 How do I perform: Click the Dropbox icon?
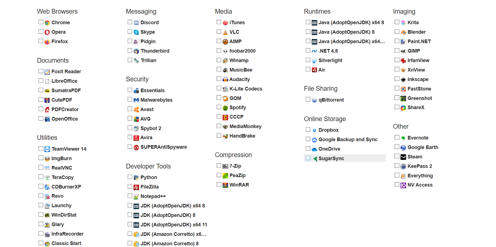pos(314,130)
